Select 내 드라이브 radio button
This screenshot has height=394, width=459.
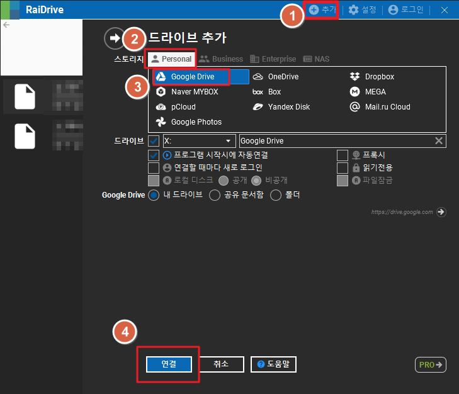[x=154, y=195]
